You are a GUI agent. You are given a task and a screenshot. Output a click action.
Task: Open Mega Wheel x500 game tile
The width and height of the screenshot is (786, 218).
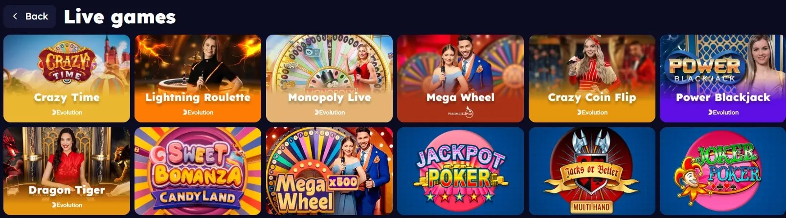[x=329, y=171]
